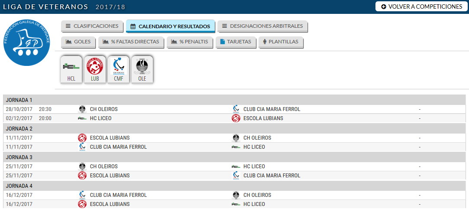Viewport: 469px width, 209px height.
Task: Click Club Cia Maria Ferrol home crest, Jornada 2
Action: [82, 147]
